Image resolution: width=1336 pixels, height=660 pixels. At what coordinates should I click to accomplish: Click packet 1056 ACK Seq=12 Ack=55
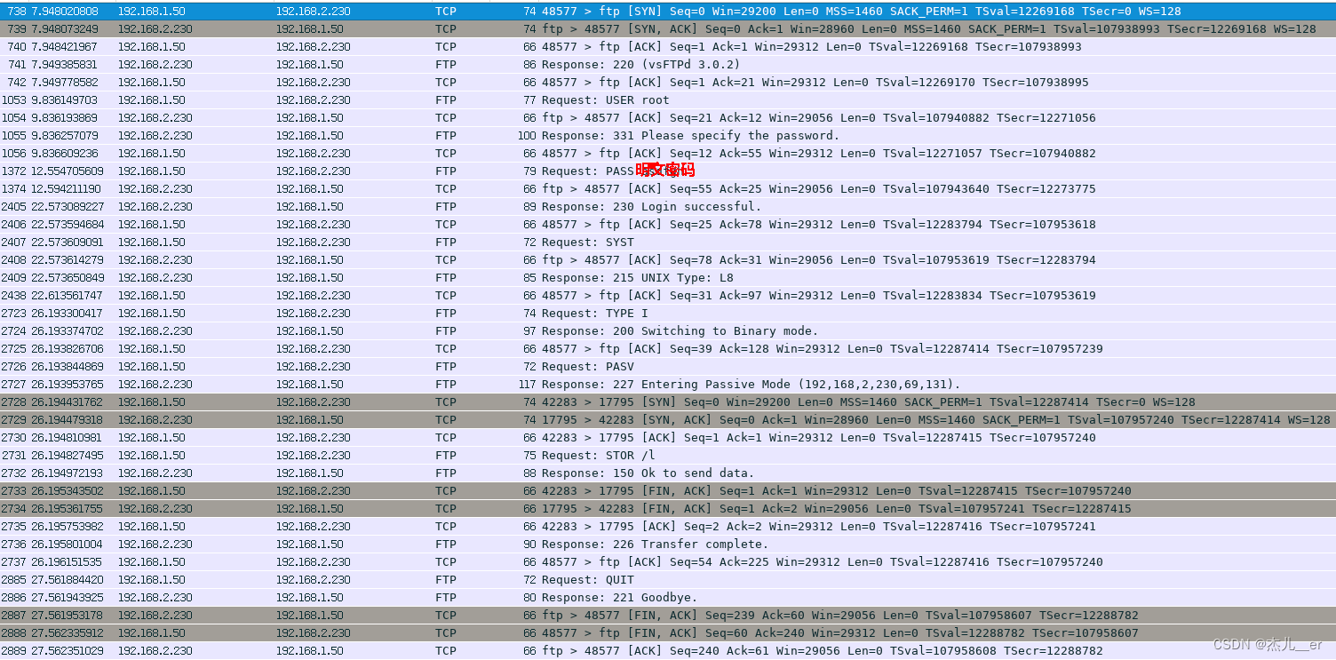click(668, 154)
